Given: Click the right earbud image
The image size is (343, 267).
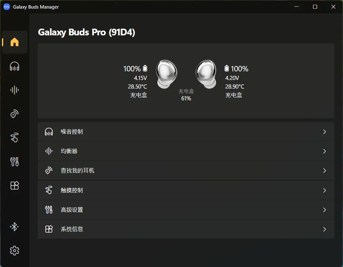Looking at the screenshot, I should click(206, 74).
